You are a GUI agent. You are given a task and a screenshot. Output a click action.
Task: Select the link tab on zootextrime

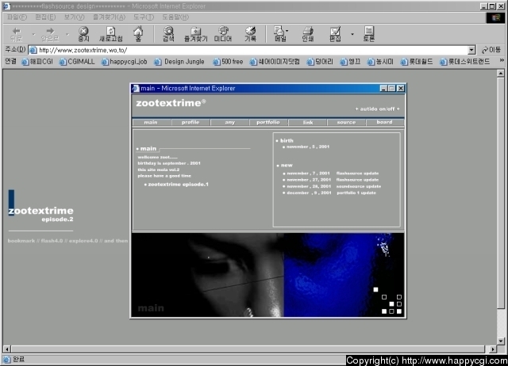pos(308,122)
